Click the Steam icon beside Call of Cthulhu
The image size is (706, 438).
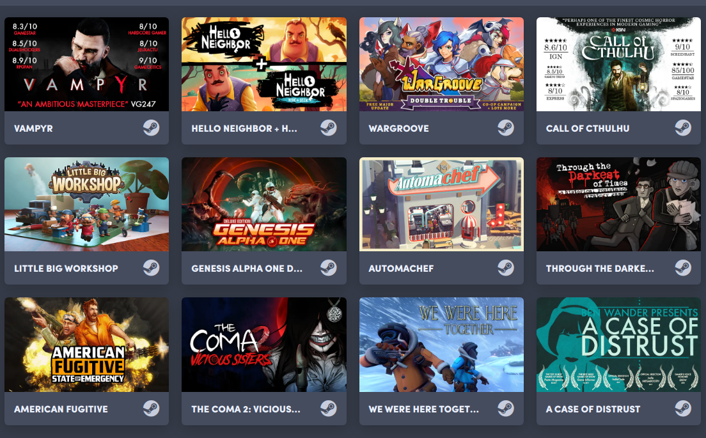point(683,129)
